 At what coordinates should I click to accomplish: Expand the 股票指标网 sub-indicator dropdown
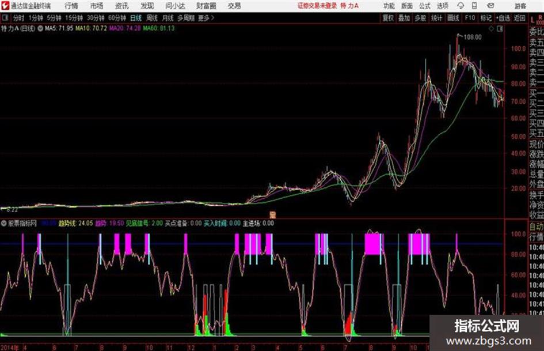click(3, 224)
